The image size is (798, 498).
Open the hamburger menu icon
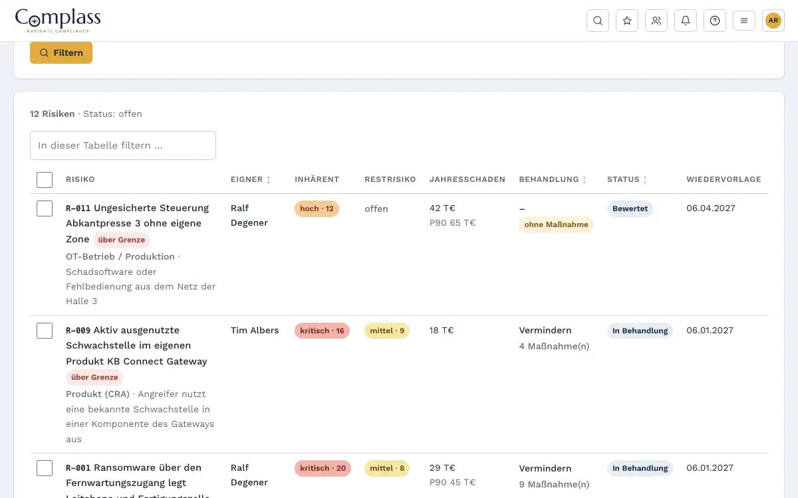click(x=744, y=21)
